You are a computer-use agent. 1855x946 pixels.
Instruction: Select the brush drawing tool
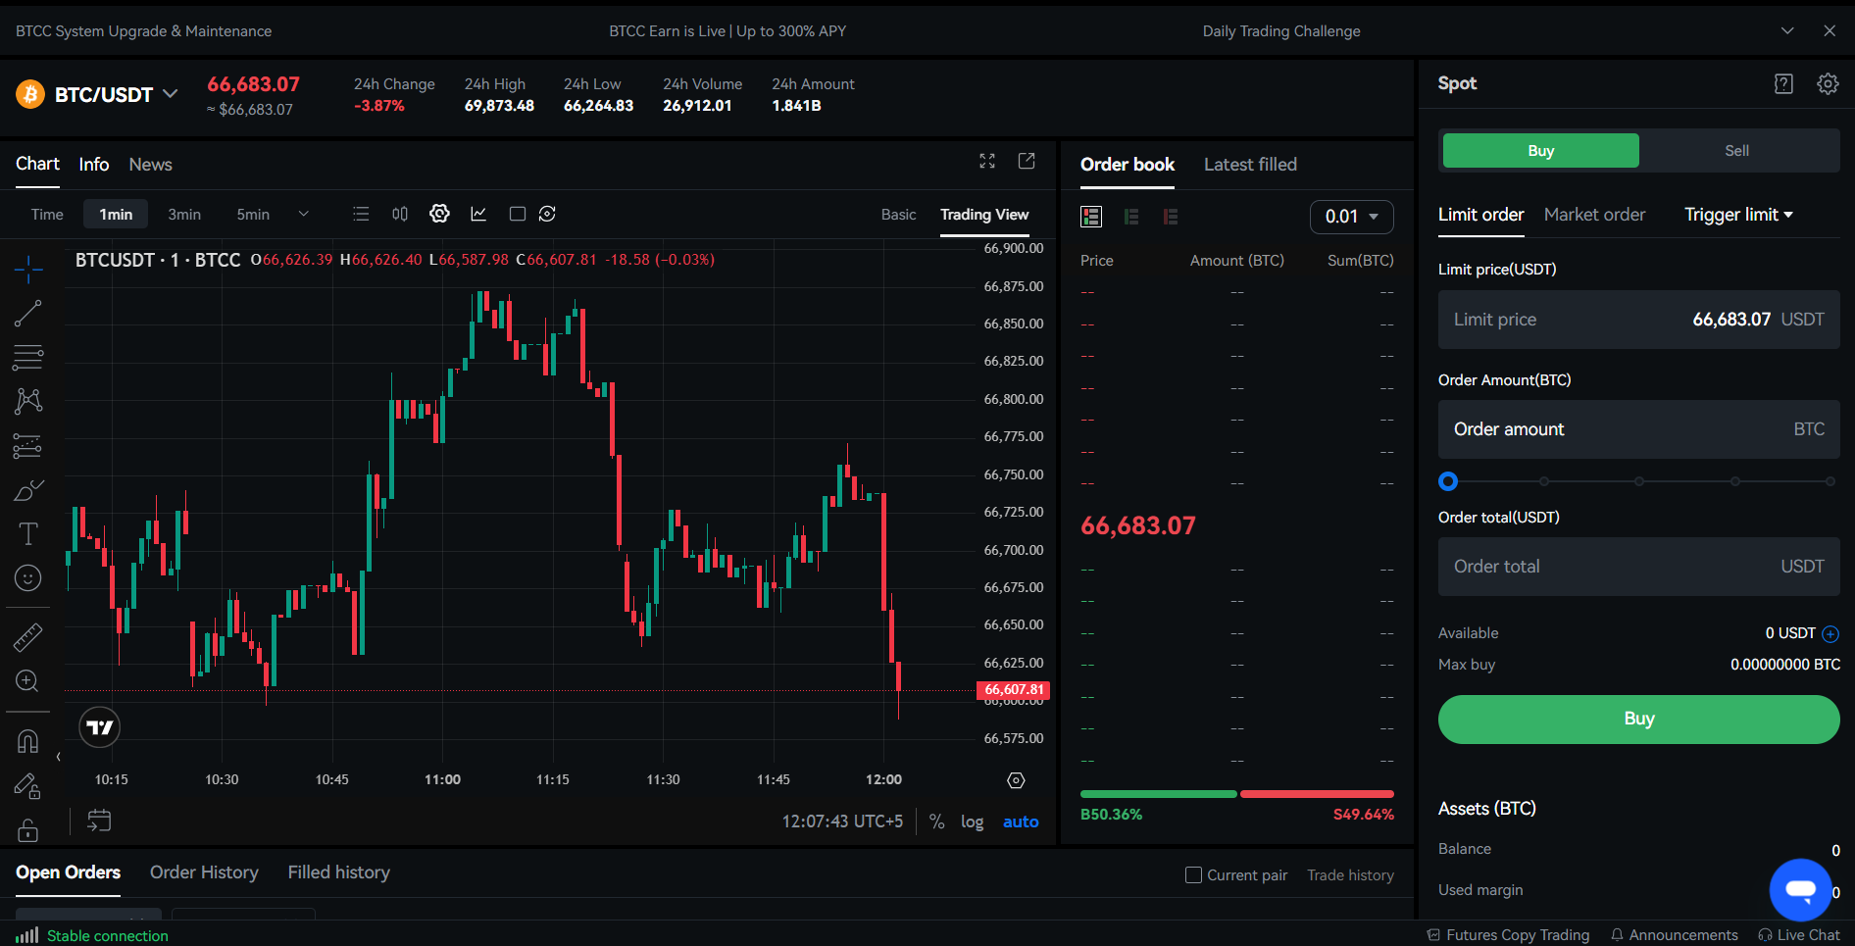pos(27,490)
